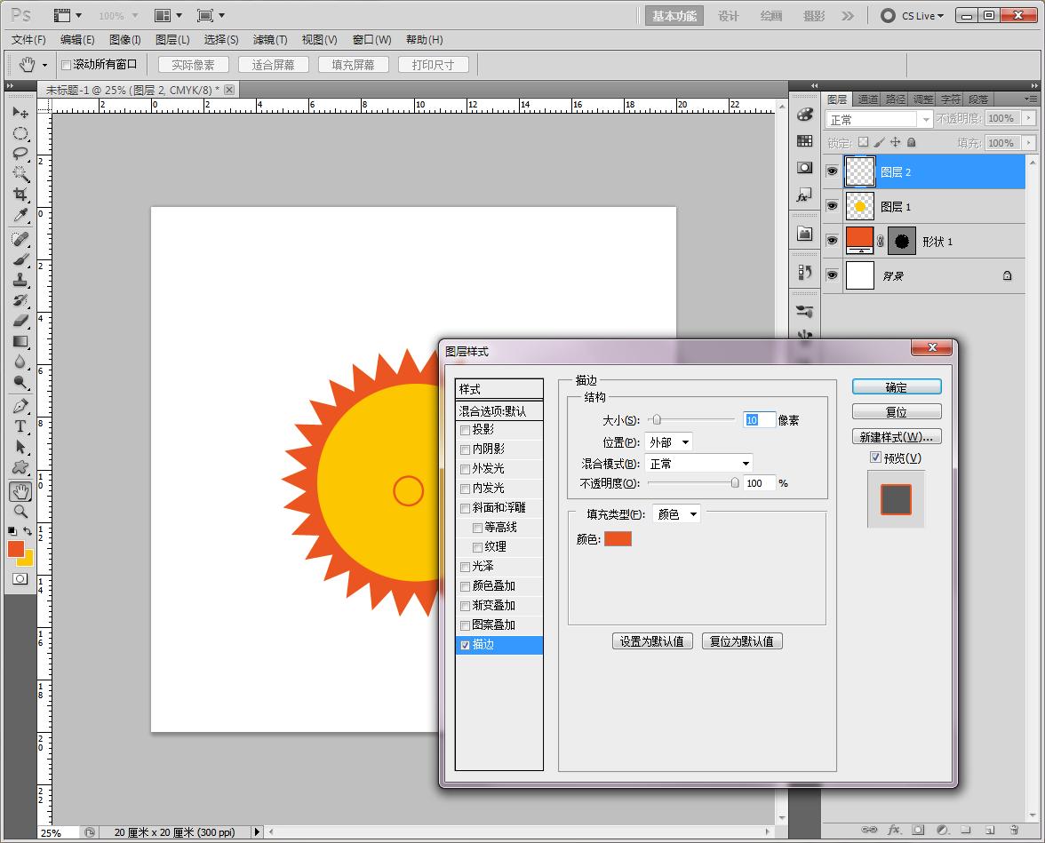Hide the 图层 1 layer visibility

point(832,206)
